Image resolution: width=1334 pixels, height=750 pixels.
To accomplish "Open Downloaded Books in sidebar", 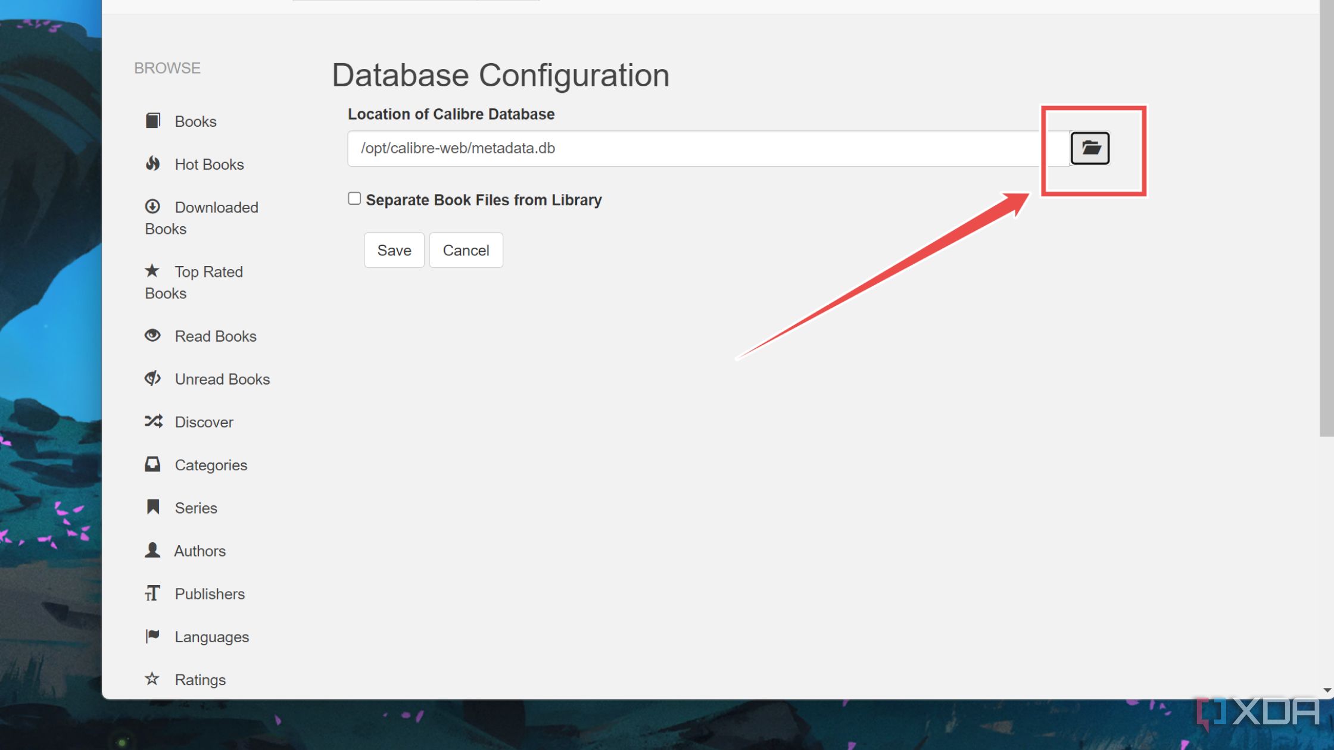I will 201,217.
